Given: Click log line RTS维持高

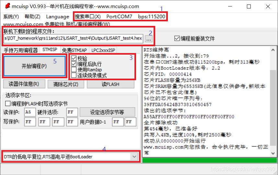Looking at the screenshot, I should click(x=156, y=50).
